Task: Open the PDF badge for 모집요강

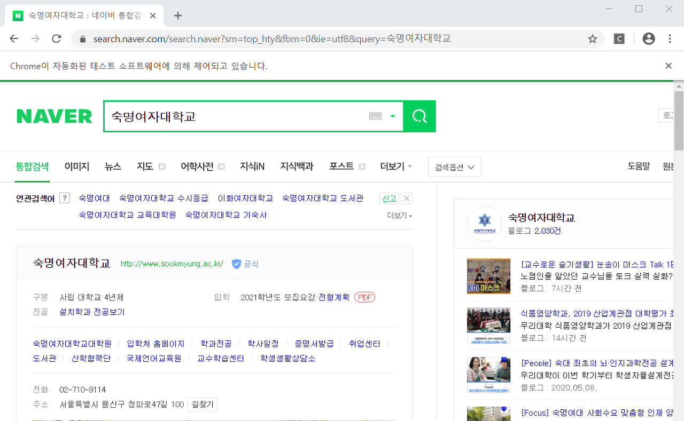Action: coord(365,297)
